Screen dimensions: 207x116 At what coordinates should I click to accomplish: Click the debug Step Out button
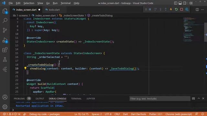pos(166,9)
